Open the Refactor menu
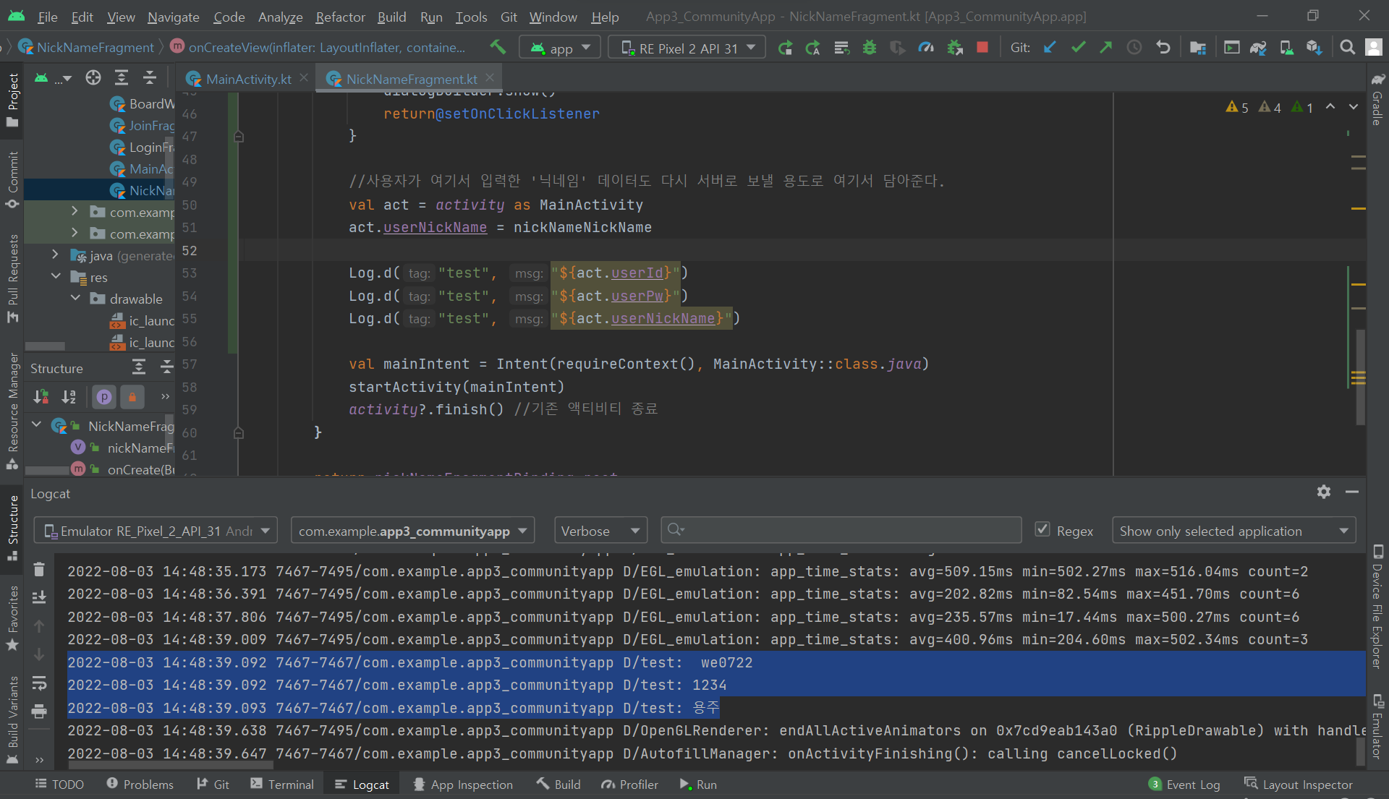This screenshot has width=1389, height=799. click(340, 16)
